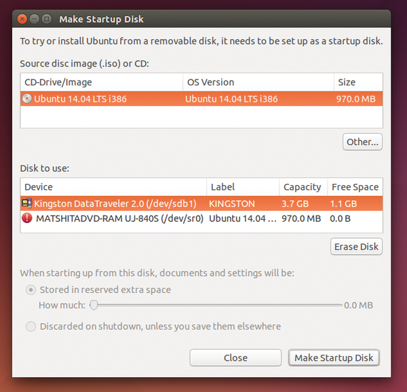Close the Make Startup Disk window
Screen dimensions: 407x392
pyautogui.click(x=22, y=19)
